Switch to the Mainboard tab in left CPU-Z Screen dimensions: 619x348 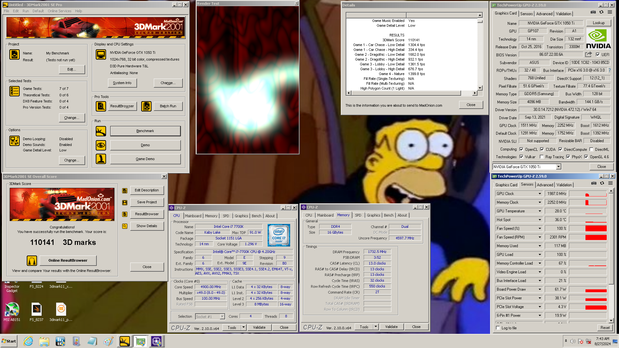click(193, 216)
